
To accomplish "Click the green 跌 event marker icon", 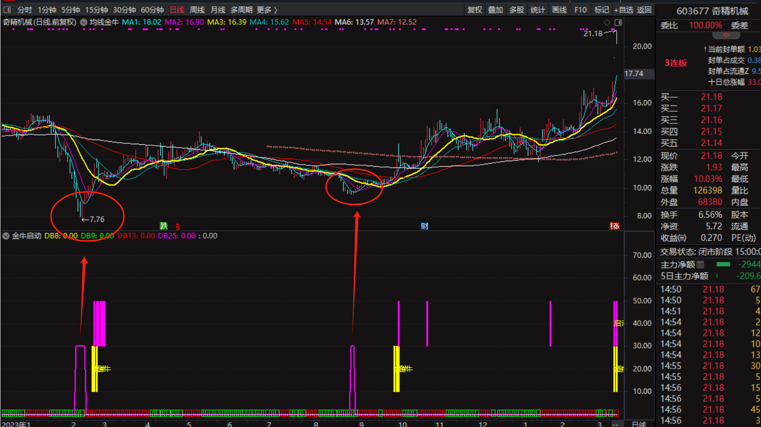I will click(164, 226).
